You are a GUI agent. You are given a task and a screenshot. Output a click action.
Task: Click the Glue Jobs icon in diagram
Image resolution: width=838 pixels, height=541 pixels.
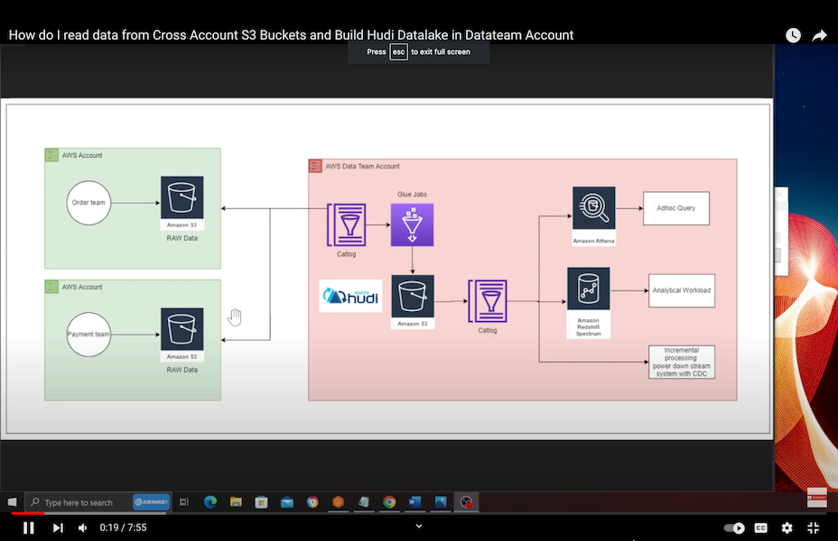click(x=412, y=225)
